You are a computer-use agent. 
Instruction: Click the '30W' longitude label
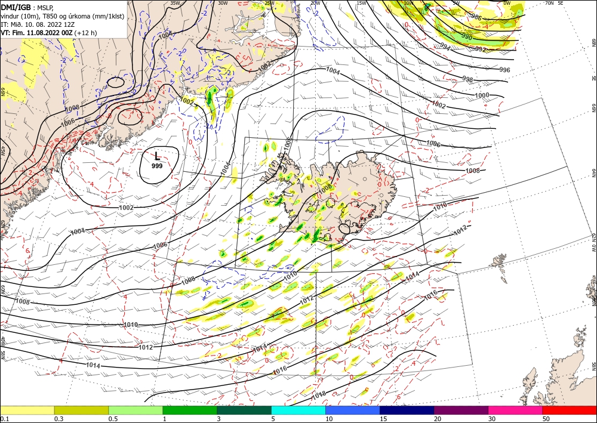pos(223,3)
